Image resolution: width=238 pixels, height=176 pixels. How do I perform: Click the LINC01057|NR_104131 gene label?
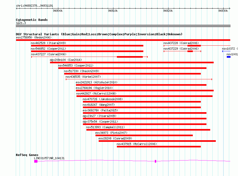[49, 158]
